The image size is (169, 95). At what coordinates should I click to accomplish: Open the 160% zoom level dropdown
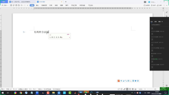141,89
